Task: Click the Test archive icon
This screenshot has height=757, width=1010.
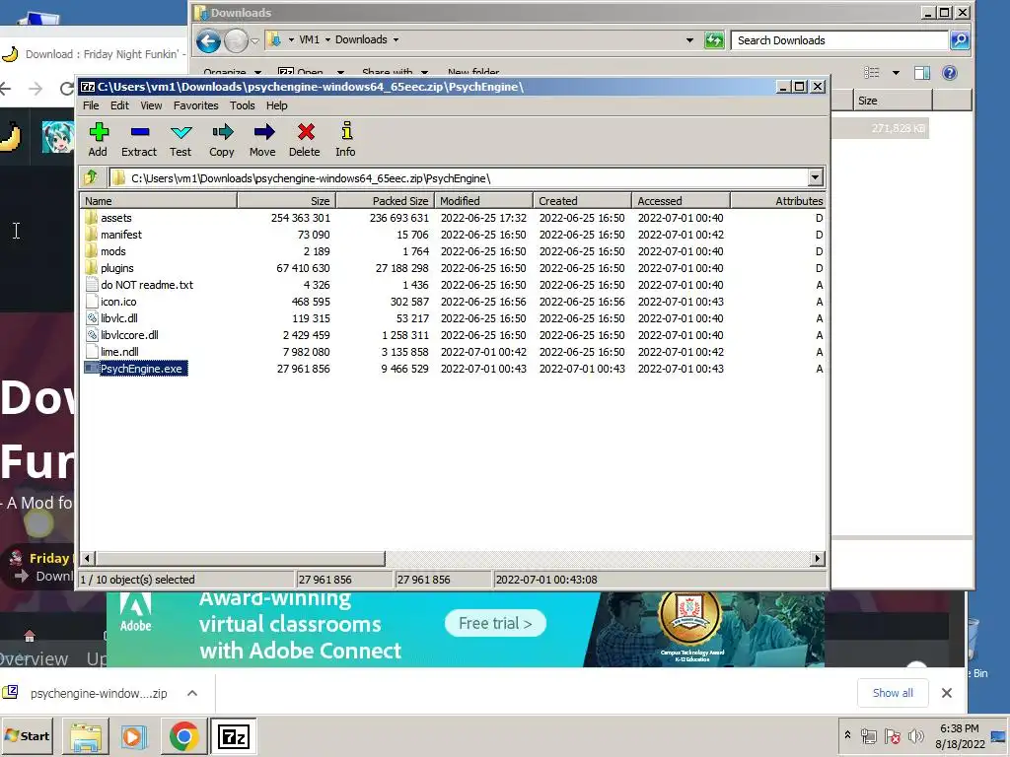Action: click(x=180, y=139)
